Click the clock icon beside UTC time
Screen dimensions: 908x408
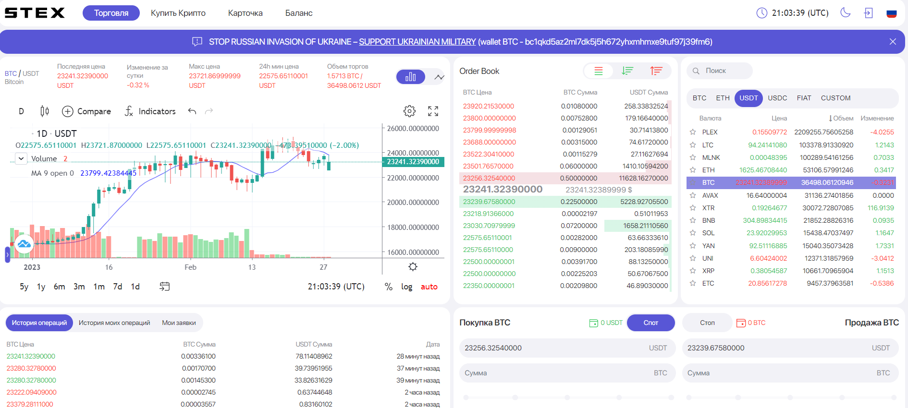[762, 13]
